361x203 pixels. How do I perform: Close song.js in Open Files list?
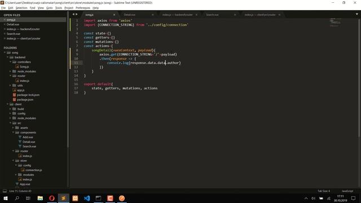(5, 20)
